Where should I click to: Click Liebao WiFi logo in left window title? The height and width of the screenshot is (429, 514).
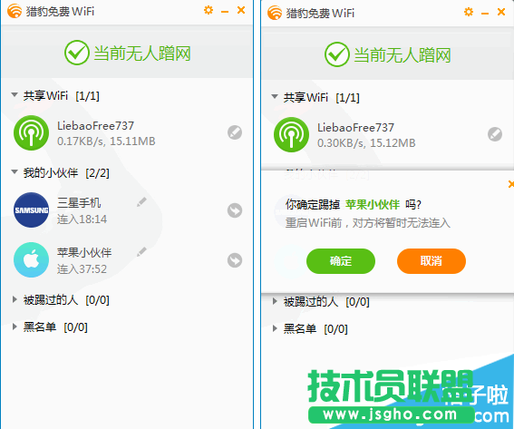pos(15,11)
